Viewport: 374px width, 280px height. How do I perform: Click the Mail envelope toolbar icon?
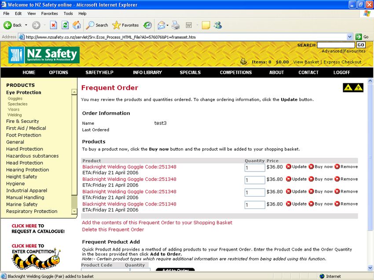(161, 25)
